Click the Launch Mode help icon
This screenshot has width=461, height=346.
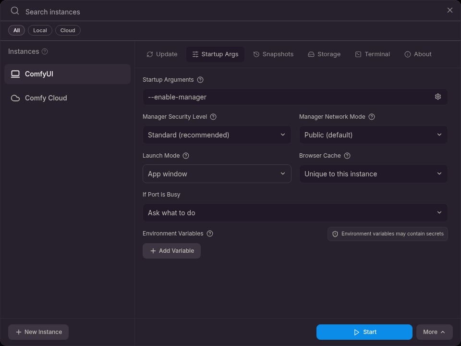(186, 156)
